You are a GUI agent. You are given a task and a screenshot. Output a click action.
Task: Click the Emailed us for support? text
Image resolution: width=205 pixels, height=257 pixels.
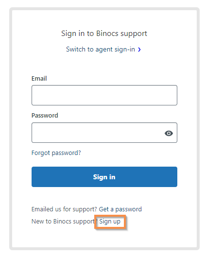click(65, 209)
